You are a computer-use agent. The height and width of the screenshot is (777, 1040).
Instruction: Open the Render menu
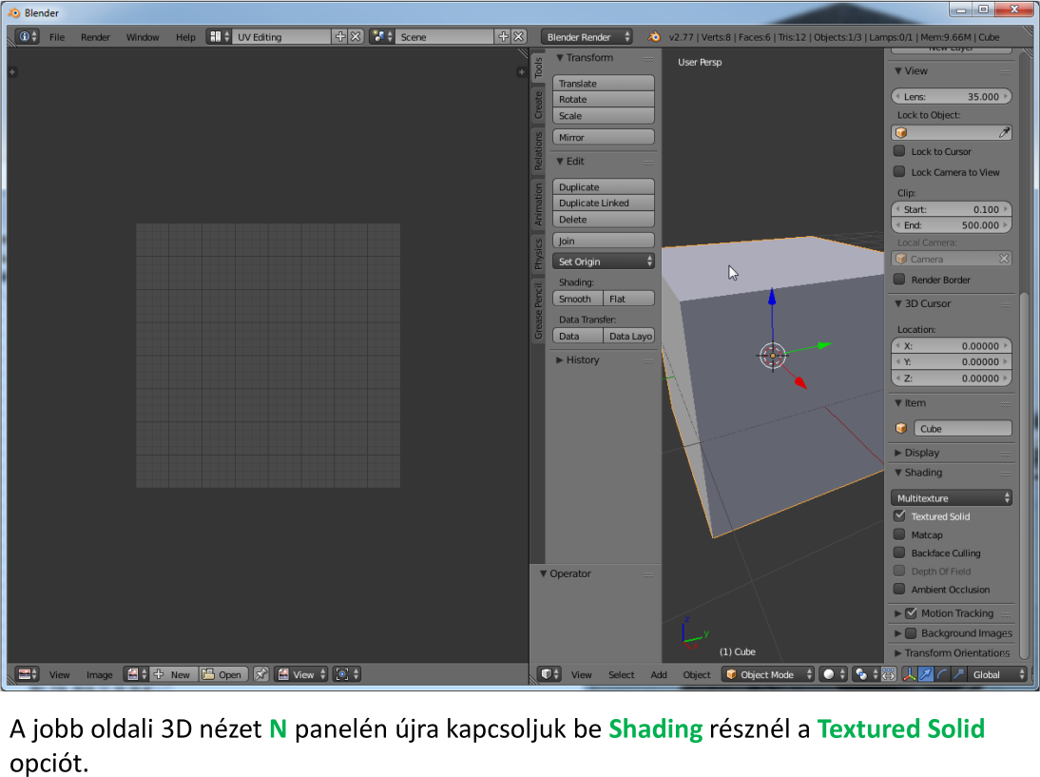pyautogui.click(x=95, y=37)
